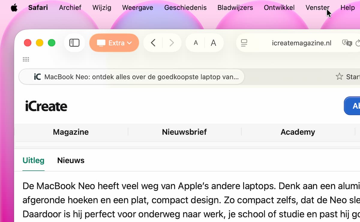Open the Extra tab group dropdown

114,43
